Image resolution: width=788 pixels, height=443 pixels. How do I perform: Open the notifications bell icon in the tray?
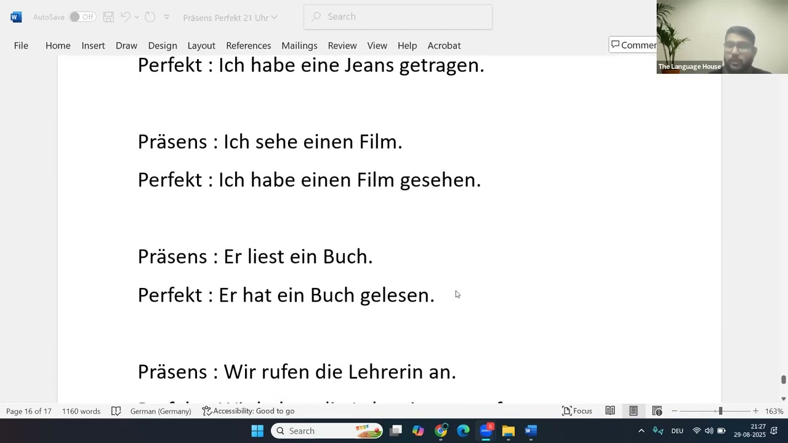pos(774,431)
